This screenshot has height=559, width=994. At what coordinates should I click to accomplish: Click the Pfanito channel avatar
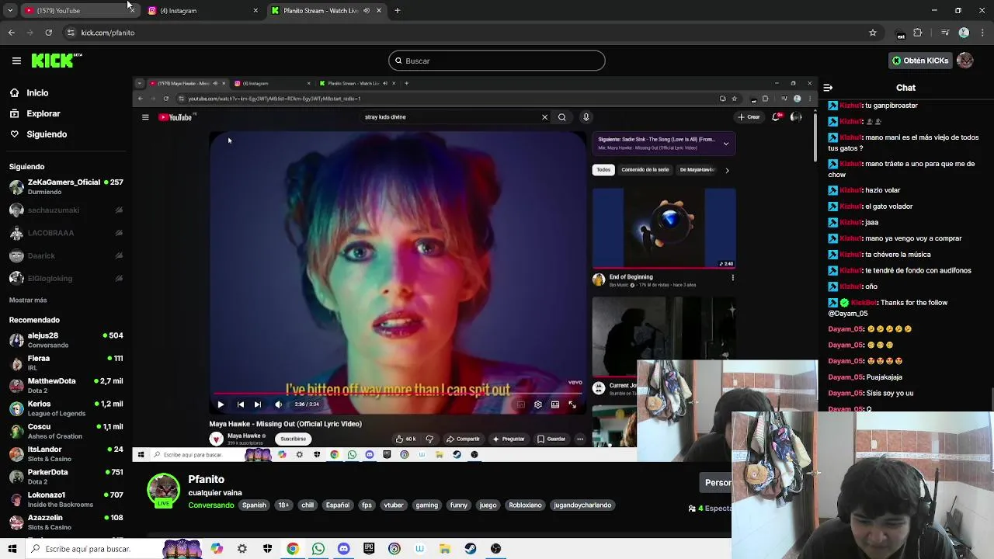pyautogui.click(x=163, y=490)
